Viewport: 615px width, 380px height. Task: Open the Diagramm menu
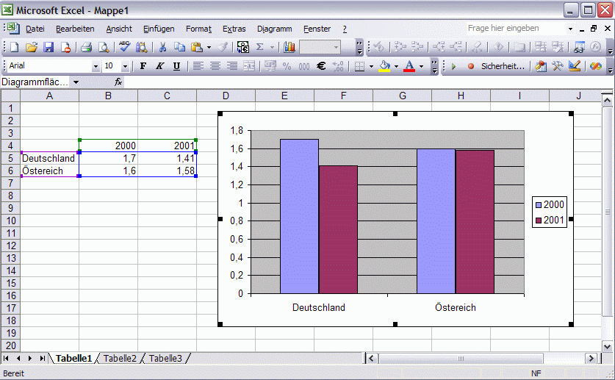click(x=275, y=29)
